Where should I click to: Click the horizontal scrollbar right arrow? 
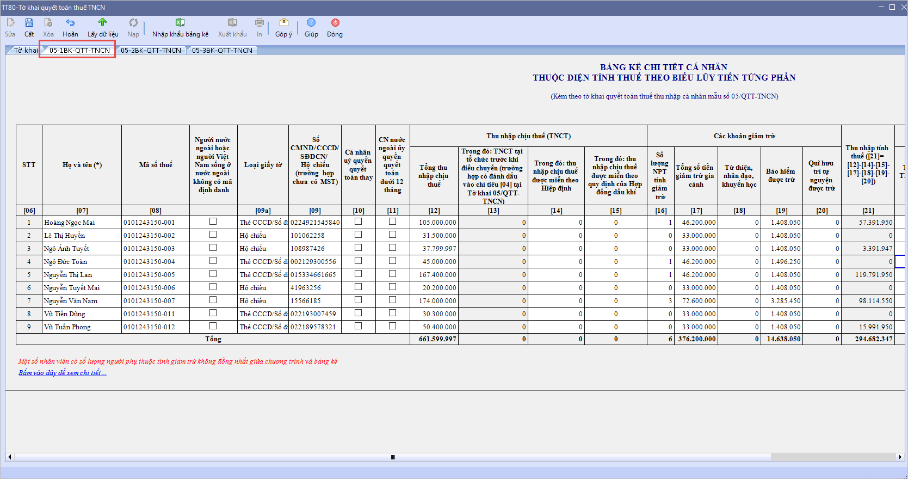tap(900, 457)
